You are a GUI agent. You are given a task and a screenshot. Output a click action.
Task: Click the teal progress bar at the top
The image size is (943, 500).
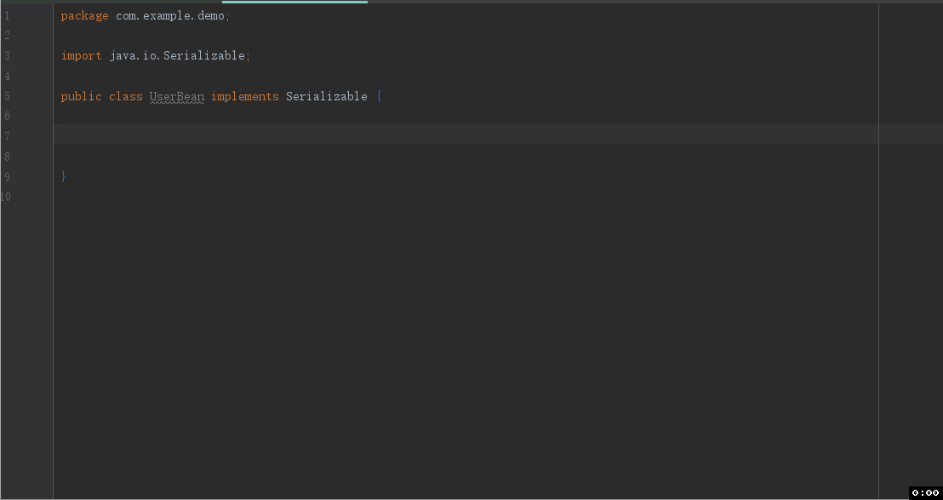click(x=294, y=3)
